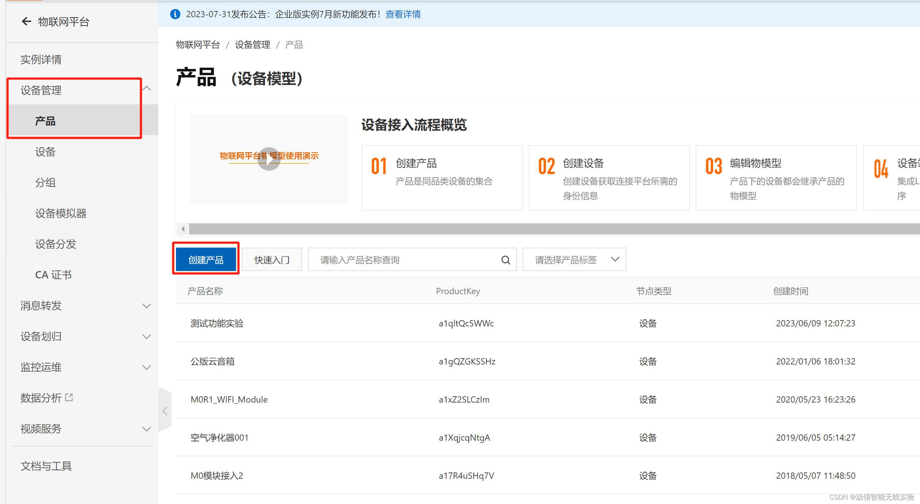Expand the 监控运维 menu section
This screenshot has height=504, width=920.
point(147,367)
